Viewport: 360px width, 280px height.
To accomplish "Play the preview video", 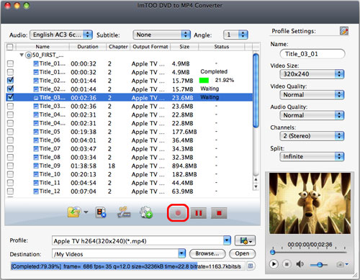I will [x=274, y=264].
